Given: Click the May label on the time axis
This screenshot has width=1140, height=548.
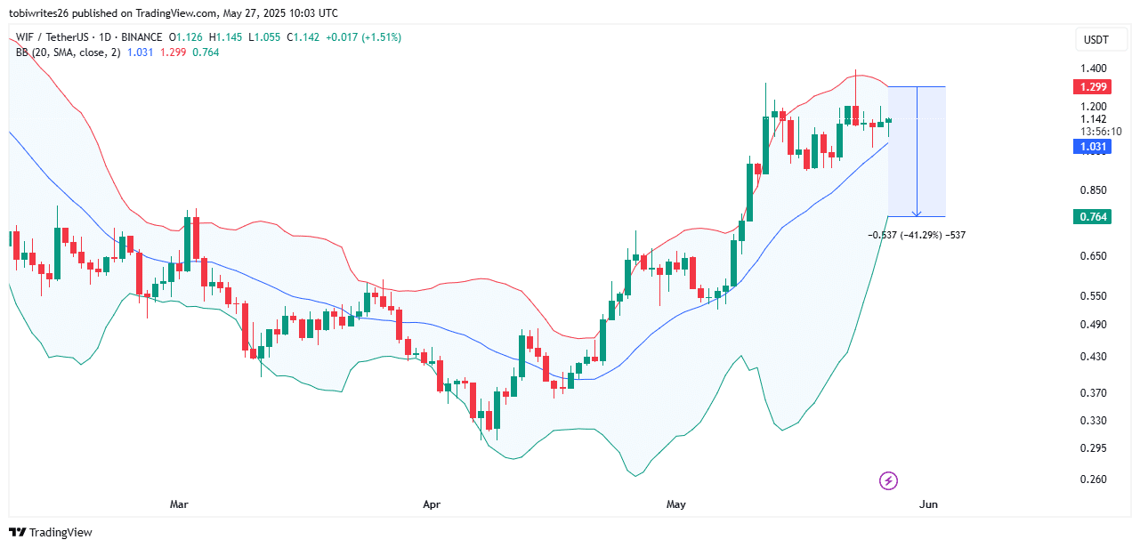Looking at the screenshot, I should point(675,504).
